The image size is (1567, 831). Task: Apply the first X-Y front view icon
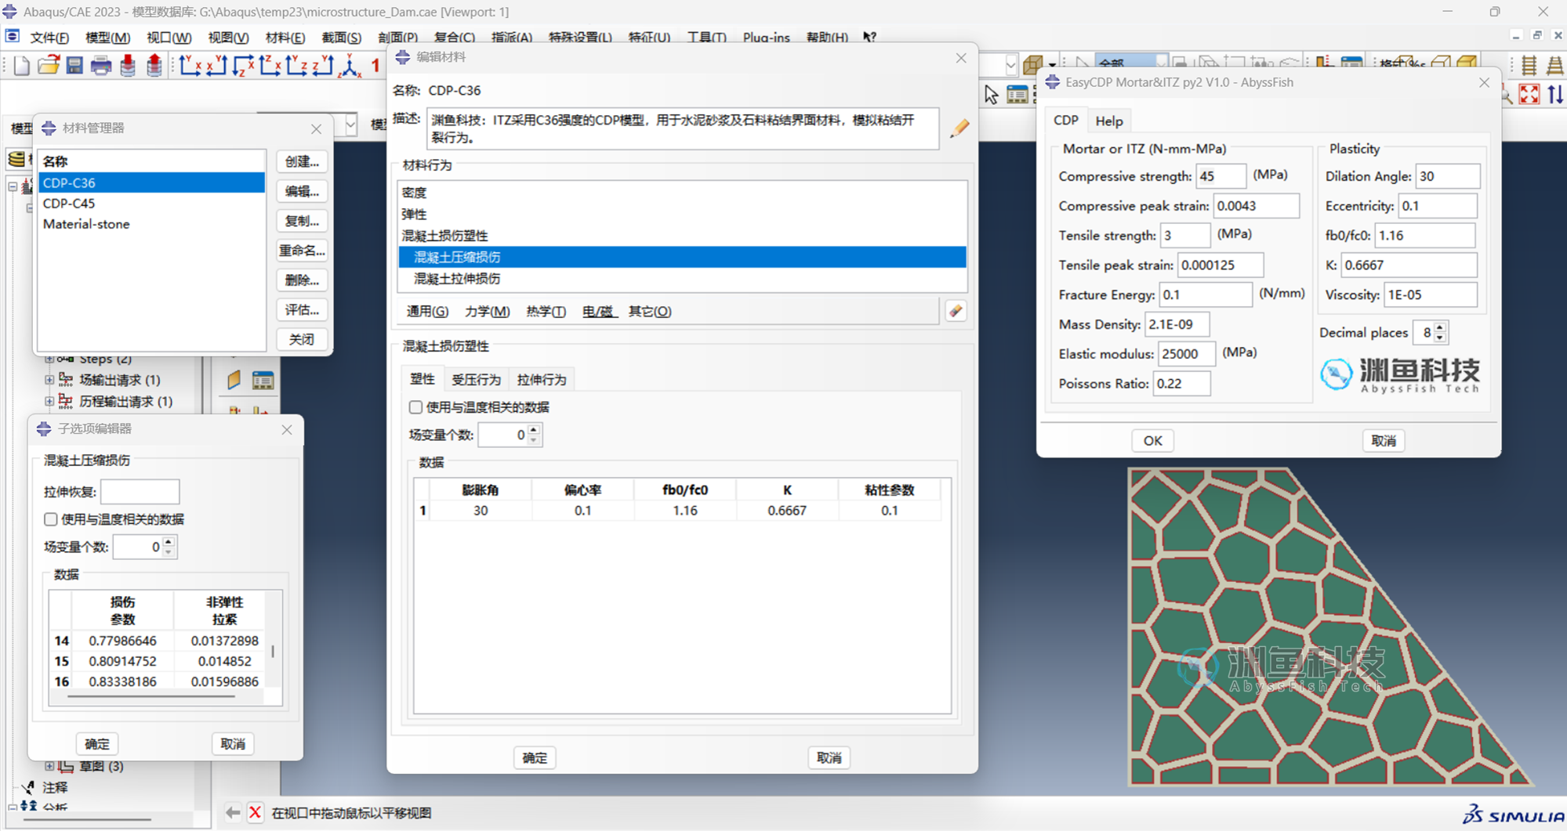tap(190, 66)
